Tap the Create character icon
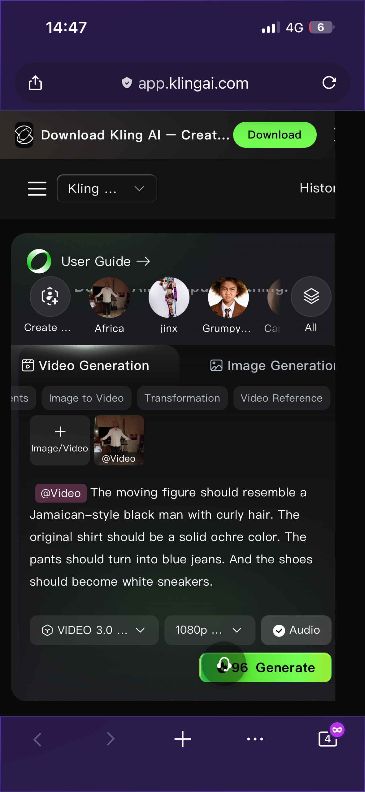This screenshot has height=792, width=365. click(50, 297)
